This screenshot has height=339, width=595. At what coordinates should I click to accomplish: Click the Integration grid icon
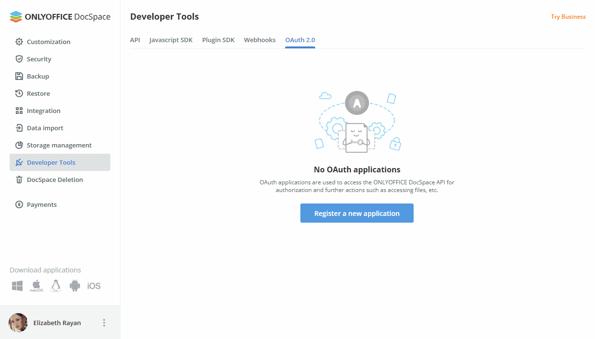(19, 111)
